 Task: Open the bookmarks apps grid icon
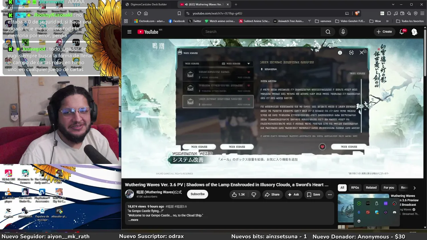[x=126, y=21]
